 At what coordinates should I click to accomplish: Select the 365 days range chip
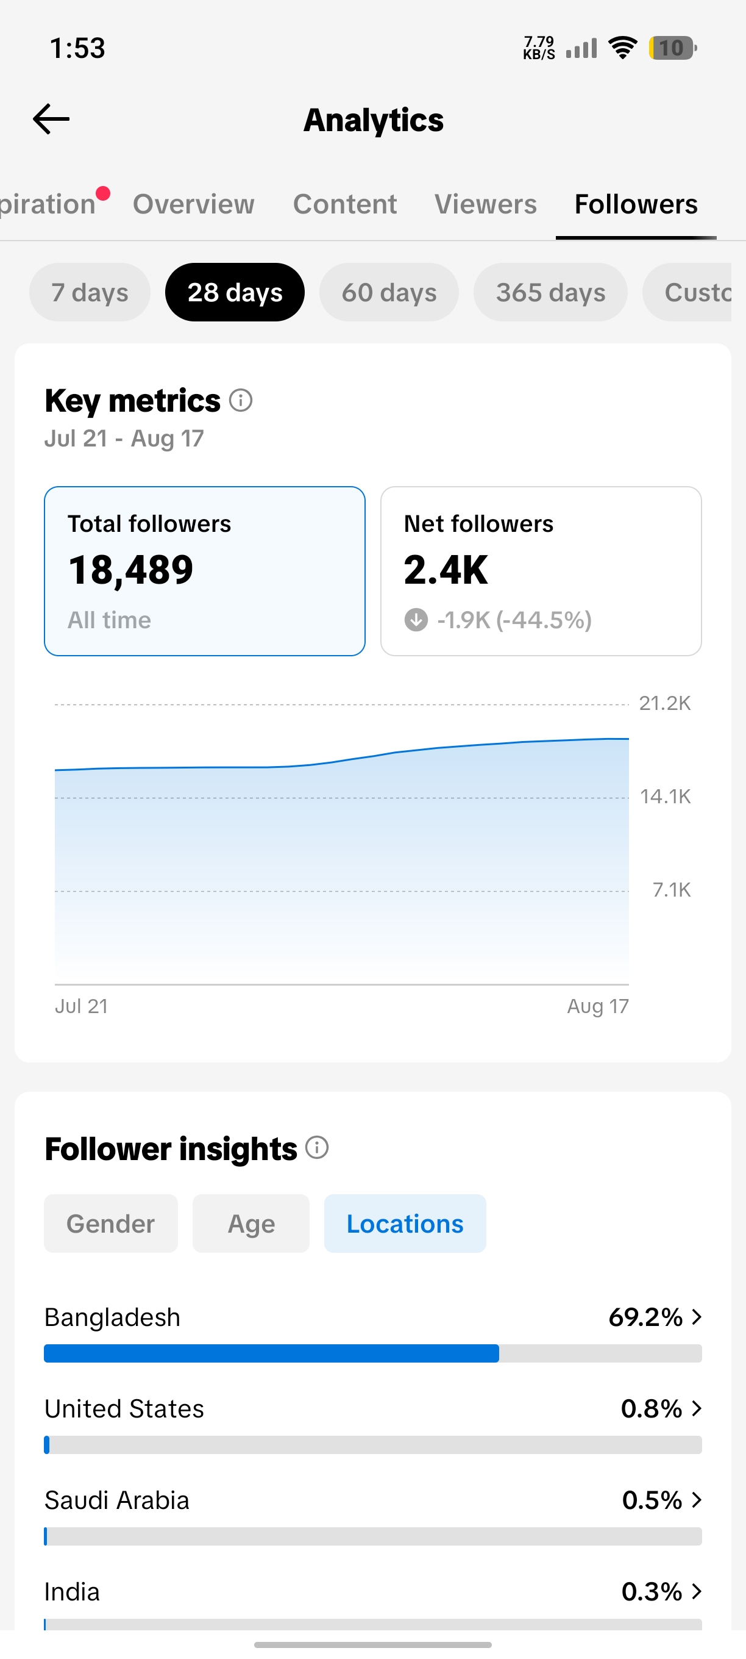(550, 292)
